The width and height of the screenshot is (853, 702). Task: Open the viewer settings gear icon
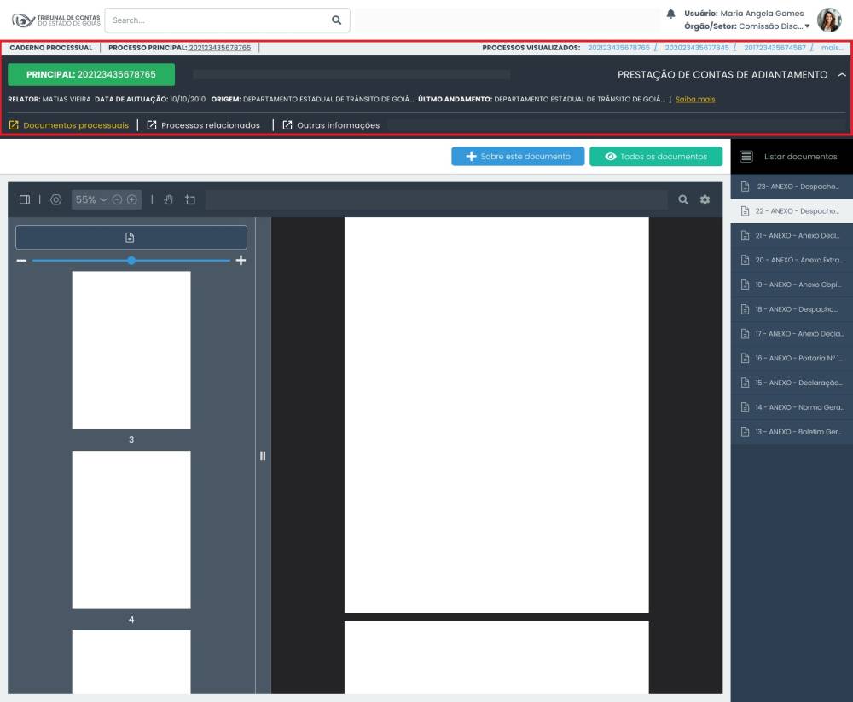coord(705,199)
